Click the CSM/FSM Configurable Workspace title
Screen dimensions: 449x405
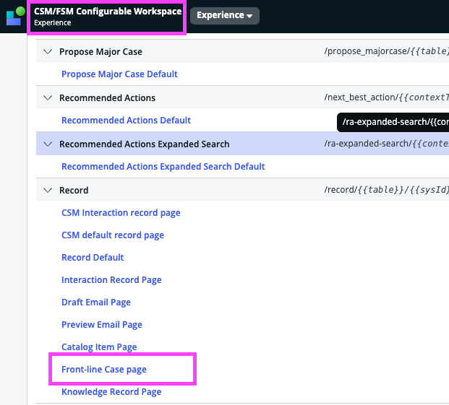108,11
